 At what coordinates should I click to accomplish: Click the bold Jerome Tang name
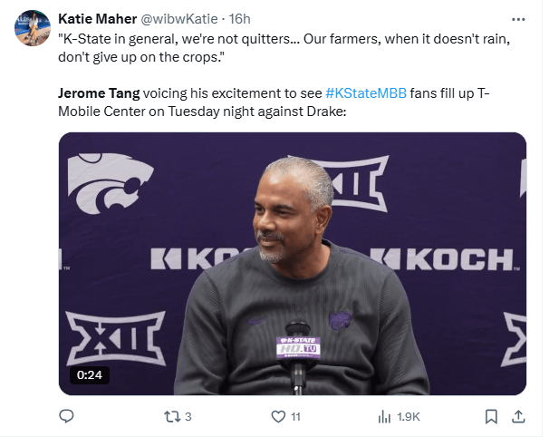point(98,93)
